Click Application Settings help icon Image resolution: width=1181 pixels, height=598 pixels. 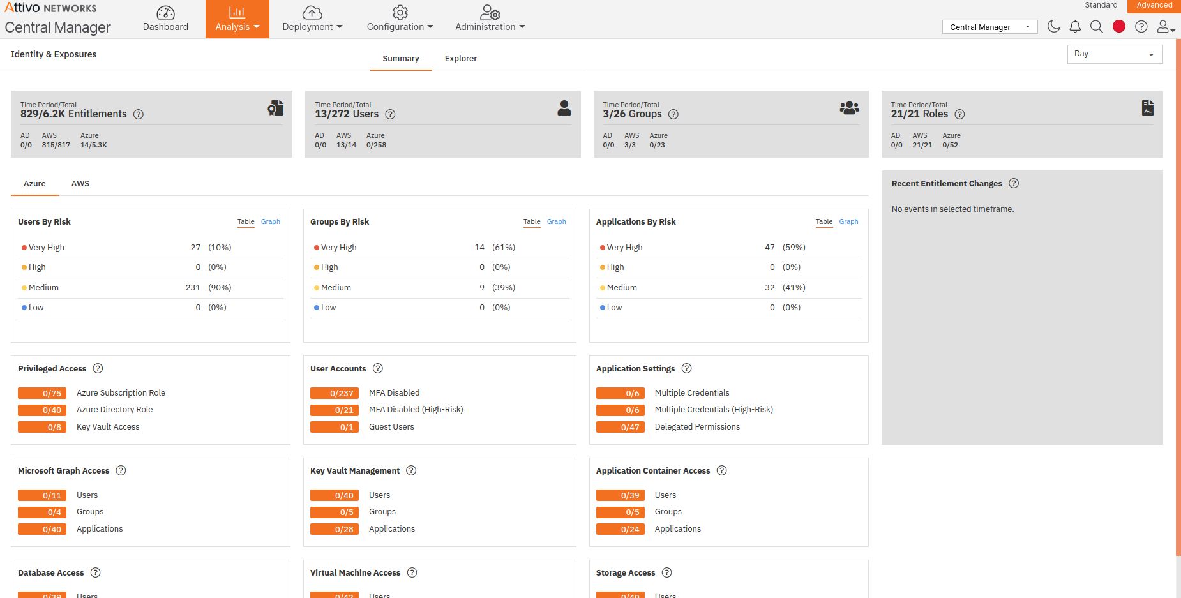(x=687, y=368)
